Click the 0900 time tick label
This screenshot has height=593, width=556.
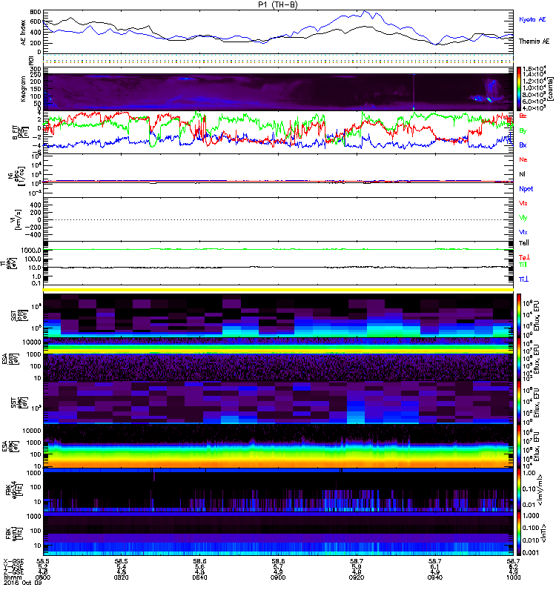point(278,577)
